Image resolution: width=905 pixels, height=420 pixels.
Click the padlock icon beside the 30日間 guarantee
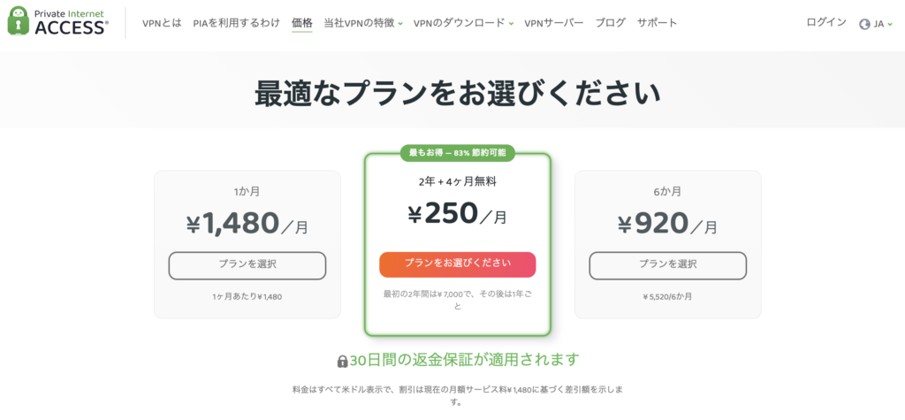point(342,362)
